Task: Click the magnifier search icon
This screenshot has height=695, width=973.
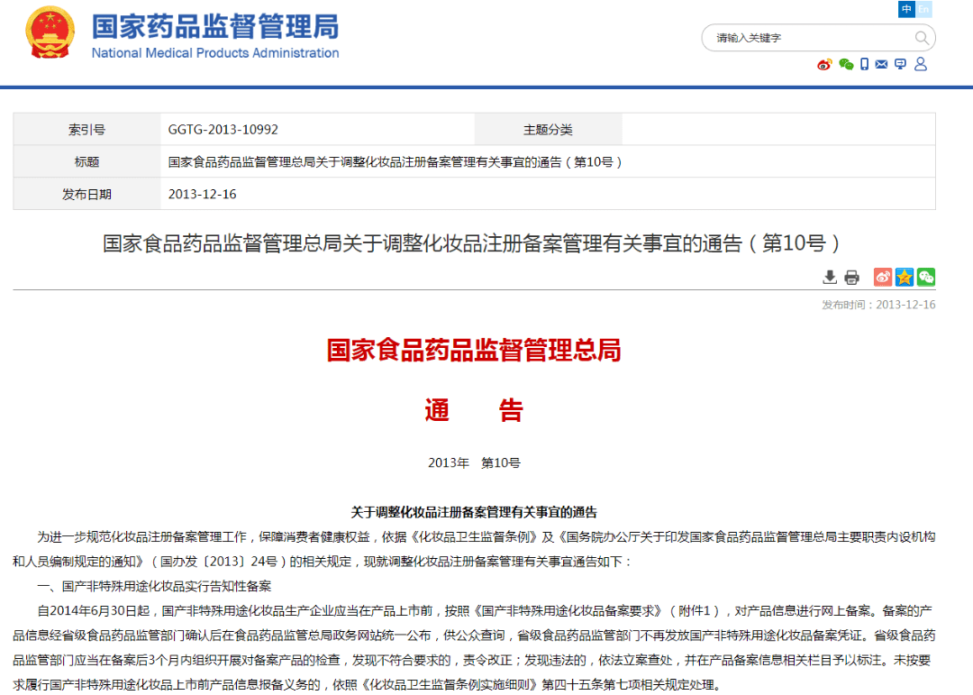Action: click(x=922, y=38)
